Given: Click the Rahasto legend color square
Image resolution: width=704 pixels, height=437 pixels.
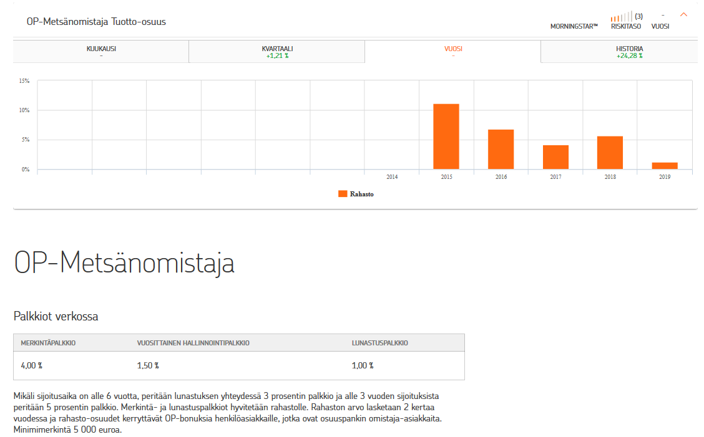Looking at the screenshot, I should 343,194.
